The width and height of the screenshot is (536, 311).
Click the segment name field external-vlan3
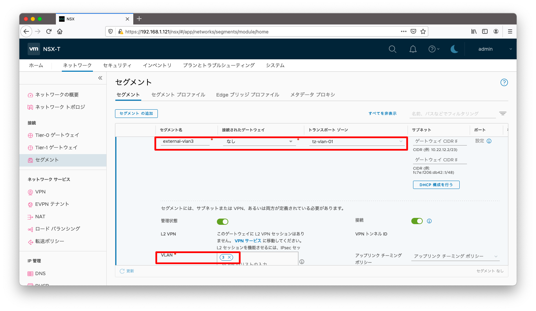click(x=185, y=141)
